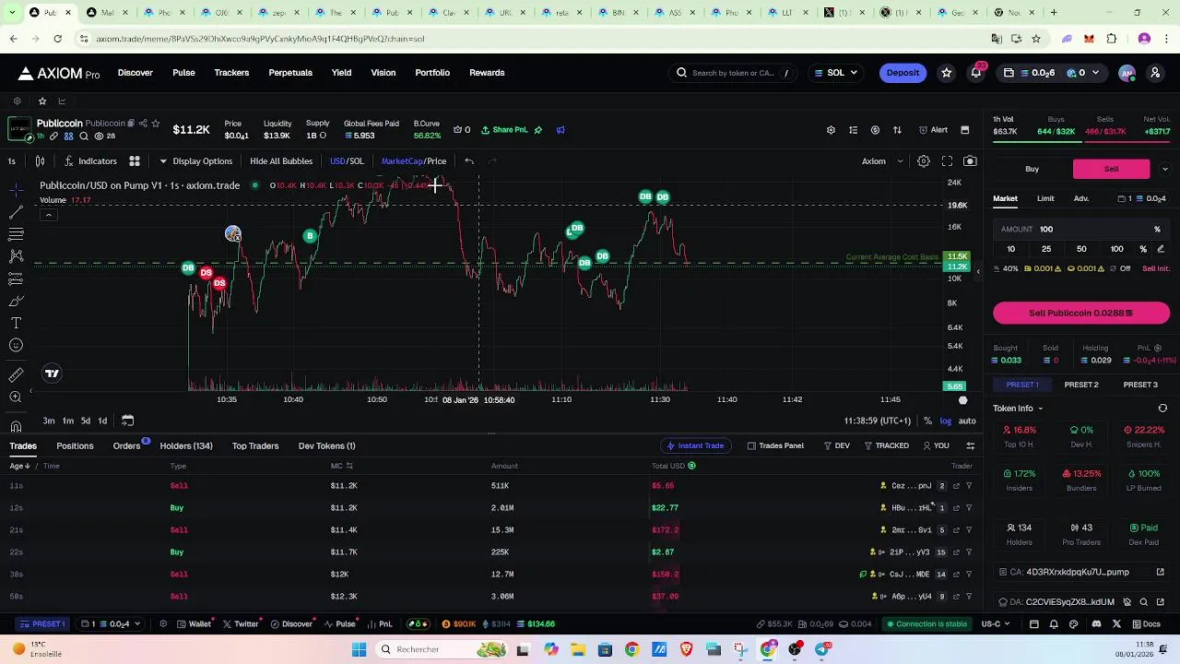
Task: Switch to the Positions tab
Action: (x=75, y=446)
